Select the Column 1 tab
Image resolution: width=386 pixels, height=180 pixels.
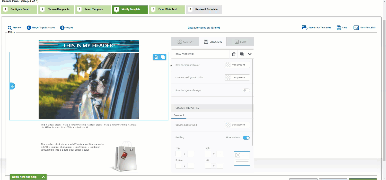pyautogui.click(x=179, y=115)
